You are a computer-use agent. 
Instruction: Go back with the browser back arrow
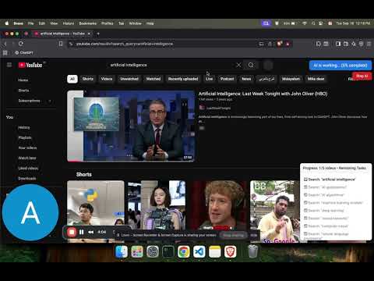coord(5,44)
